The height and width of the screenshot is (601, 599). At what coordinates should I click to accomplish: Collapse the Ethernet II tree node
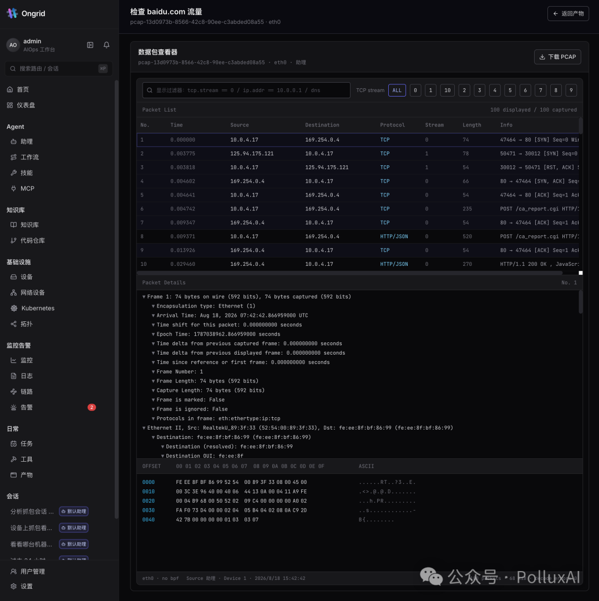point(144,428)
